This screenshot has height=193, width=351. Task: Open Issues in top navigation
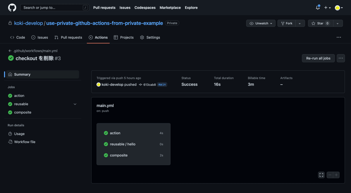click(x=125, y=8)
